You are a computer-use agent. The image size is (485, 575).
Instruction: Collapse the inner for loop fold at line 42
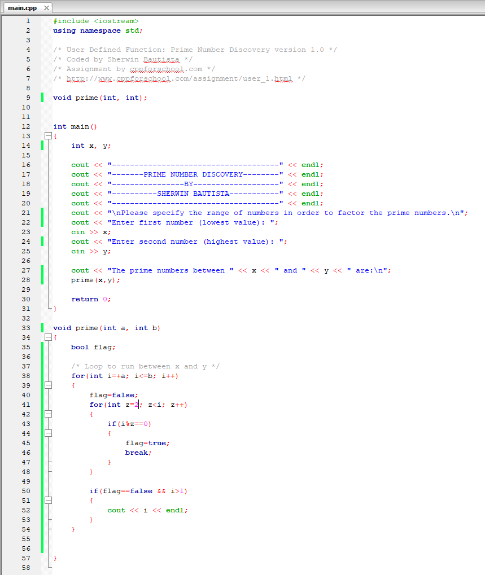pyautogui.click(x=48, y=414)
